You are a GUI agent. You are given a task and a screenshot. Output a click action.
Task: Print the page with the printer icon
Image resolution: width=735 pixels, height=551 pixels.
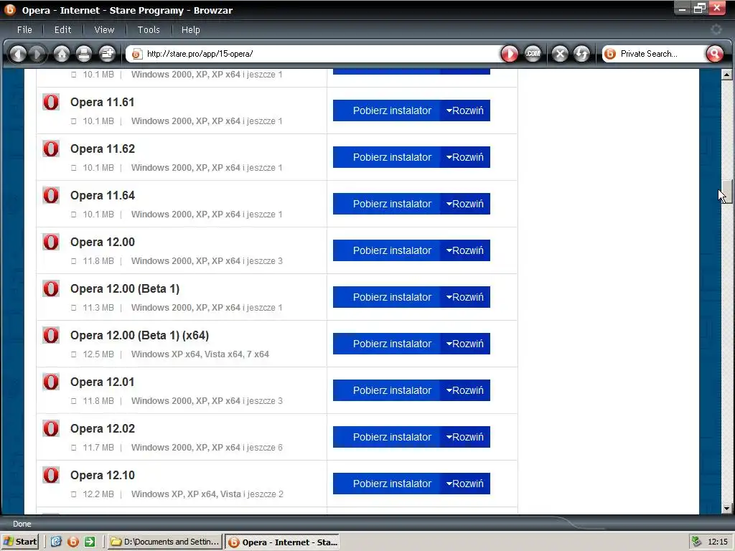(x=84, y=54)
